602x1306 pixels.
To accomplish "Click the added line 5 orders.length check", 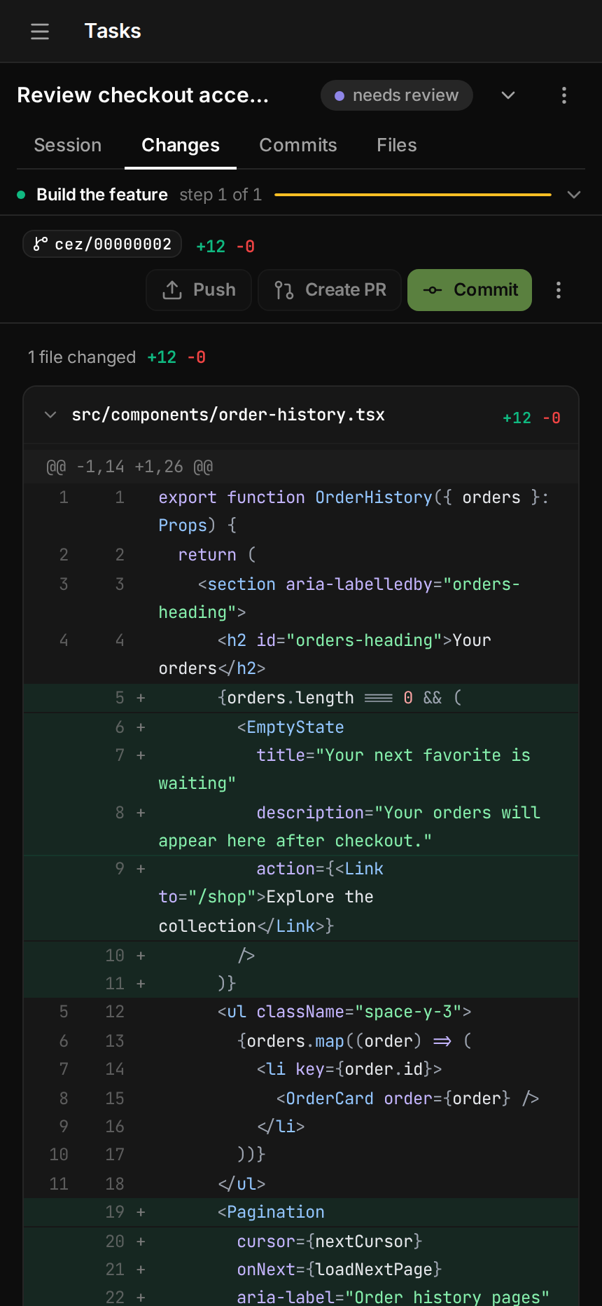I will click(x=301, y=698).
